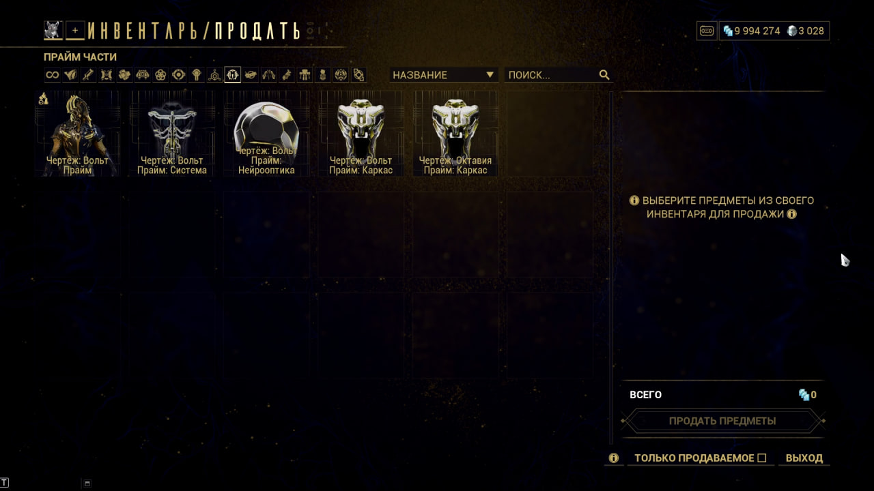The height and width of the screenshot is (491, 874).
Task: Click the magnifier search icon
Action: (x=604, y=75)
